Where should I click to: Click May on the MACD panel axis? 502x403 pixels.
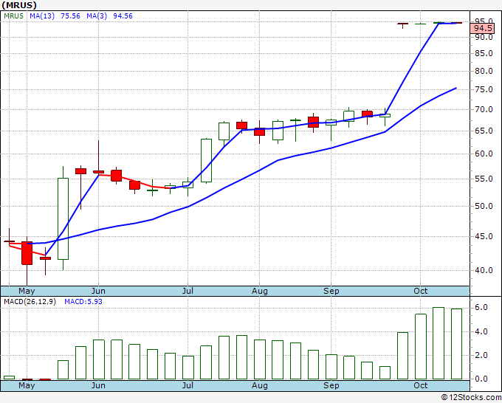(x=27, y=385)
